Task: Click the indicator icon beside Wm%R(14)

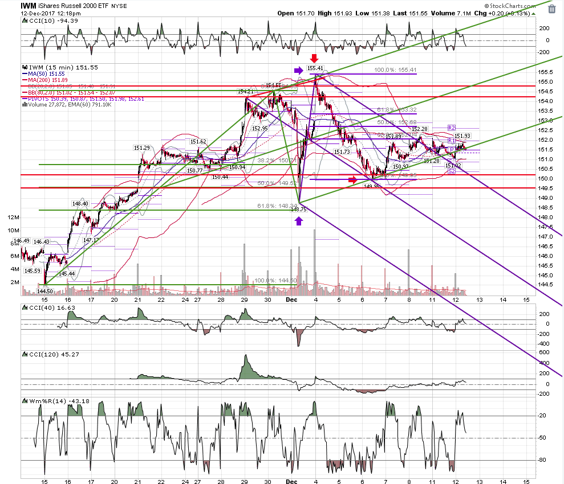Action: (25, 401)
